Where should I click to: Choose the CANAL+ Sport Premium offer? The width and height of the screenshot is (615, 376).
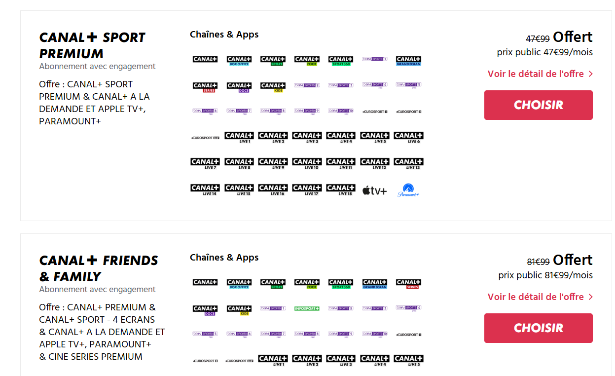[x=538, y=105]
